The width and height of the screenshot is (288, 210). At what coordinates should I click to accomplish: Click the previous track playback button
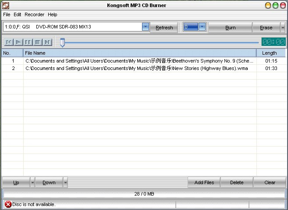(x=9, y=42)
